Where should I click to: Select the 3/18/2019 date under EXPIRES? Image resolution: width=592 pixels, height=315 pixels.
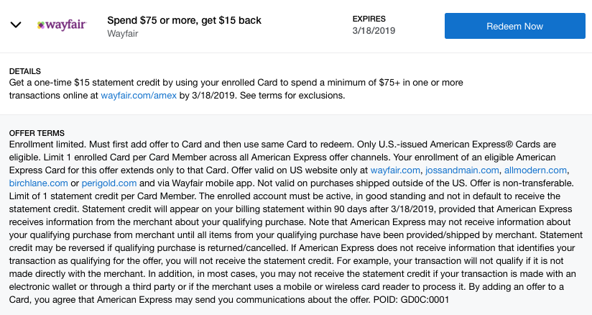[374, 31]
